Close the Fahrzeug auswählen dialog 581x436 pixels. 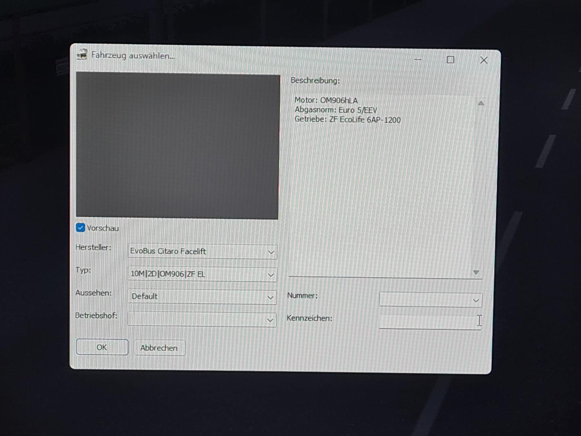484,60
